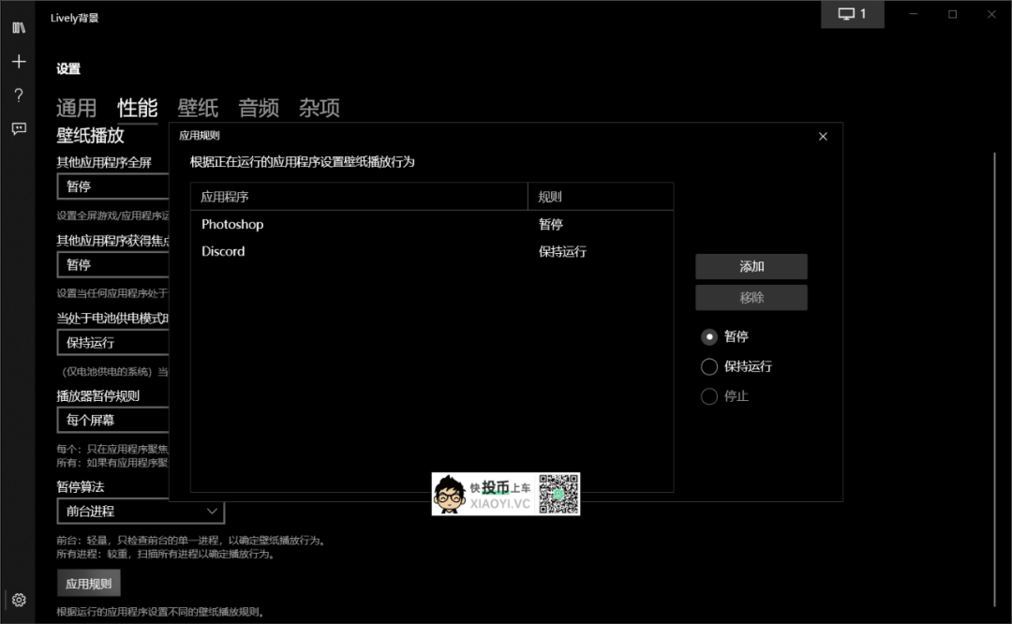
Task: Click Discord's 保持运行 rule cell
Action: pos(562,252)
